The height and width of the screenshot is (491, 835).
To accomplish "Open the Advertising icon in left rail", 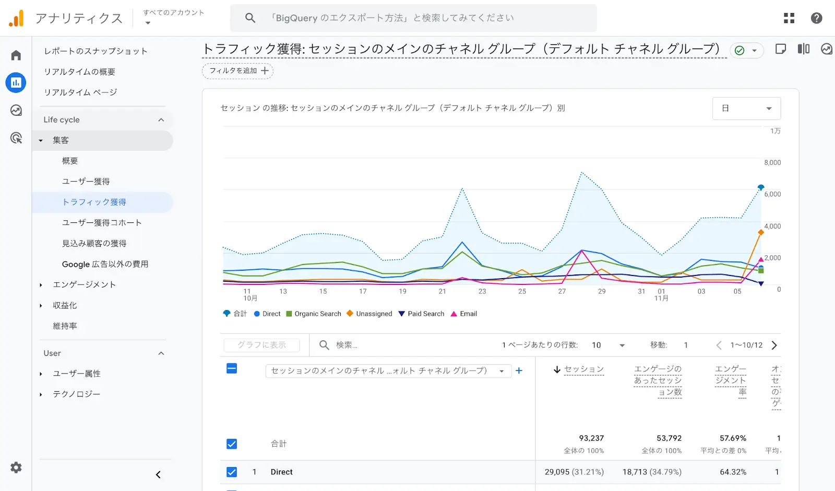I will point(16,138).
